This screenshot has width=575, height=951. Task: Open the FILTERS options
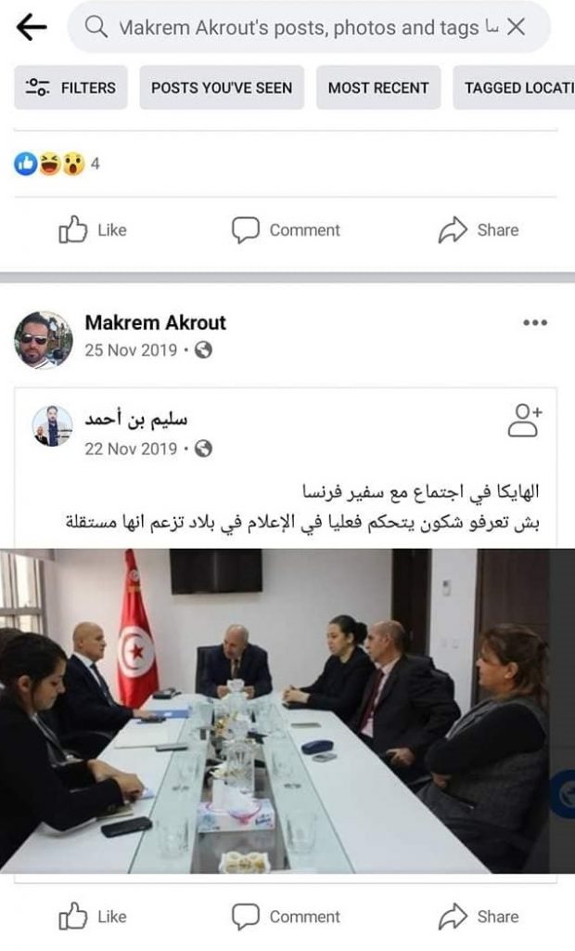[70, 87]
